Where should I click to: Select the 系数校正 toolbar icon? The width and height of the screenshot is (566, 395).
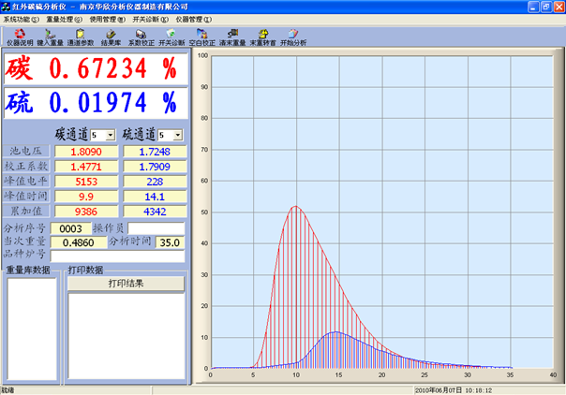141,37
